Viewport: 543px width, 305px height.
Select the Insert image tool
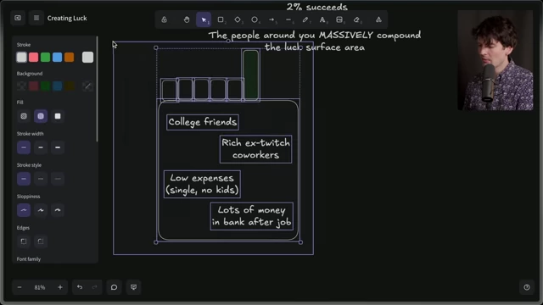click(339, 19)
